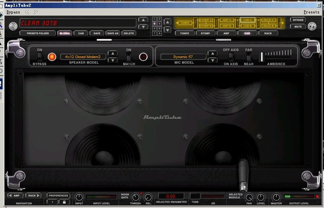324x208 pixels.
Task: Select preset slot 6
Action: coord(160,29)
